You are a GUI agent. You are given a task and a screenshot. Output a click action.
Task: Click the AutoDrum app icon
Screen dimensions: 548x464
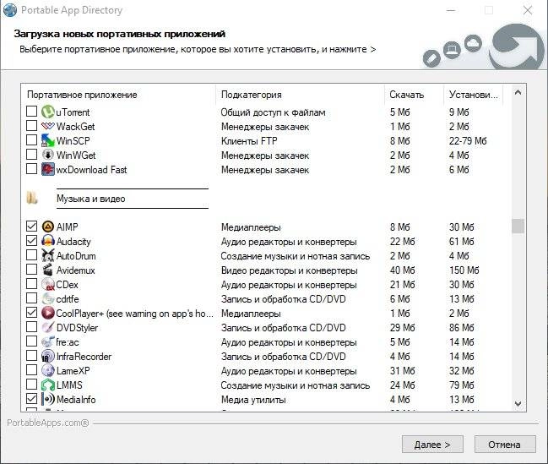(48, 255)
